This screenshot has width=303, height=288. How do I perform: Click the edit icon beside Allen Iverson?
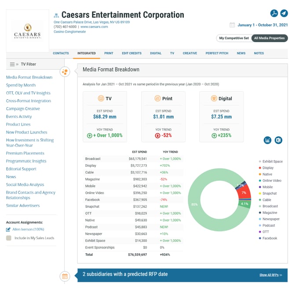point(8,230)
